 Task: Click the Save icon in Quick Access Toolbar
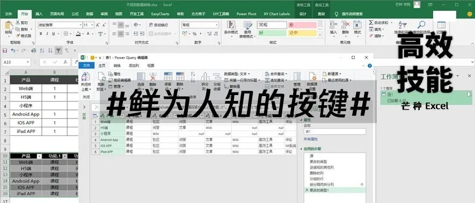pyautogui.click(x=4, y=50)
